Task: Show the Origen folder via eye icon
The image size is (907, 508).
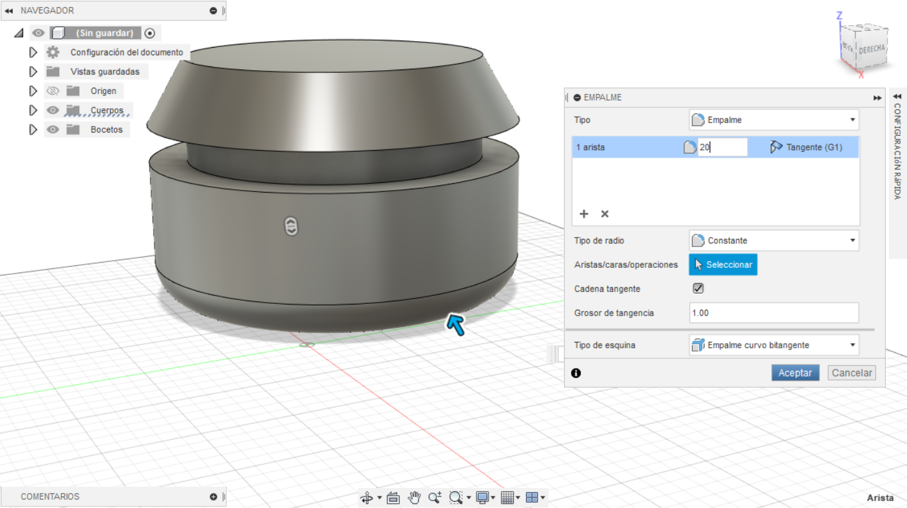Action: (x=53, y=91)
